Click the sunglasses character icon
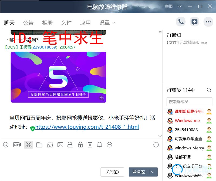 click(x=70, y=145)
